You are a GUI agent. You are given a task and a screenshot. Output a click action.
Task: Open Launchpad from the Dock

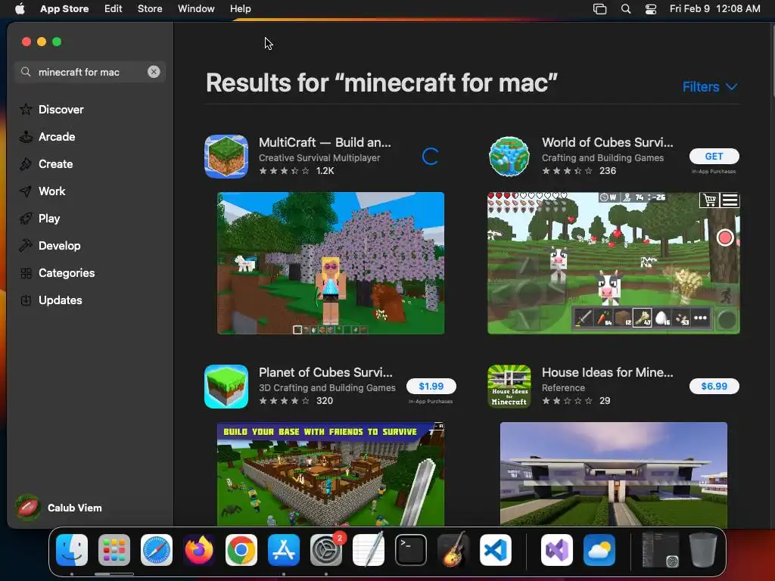(114, 550)
